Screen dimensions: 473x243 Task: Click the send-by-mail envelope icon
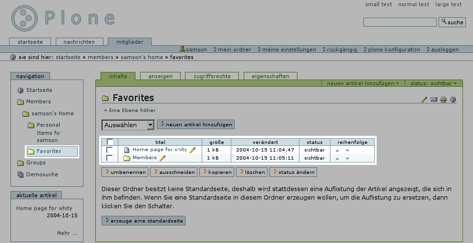click(434, 100)
